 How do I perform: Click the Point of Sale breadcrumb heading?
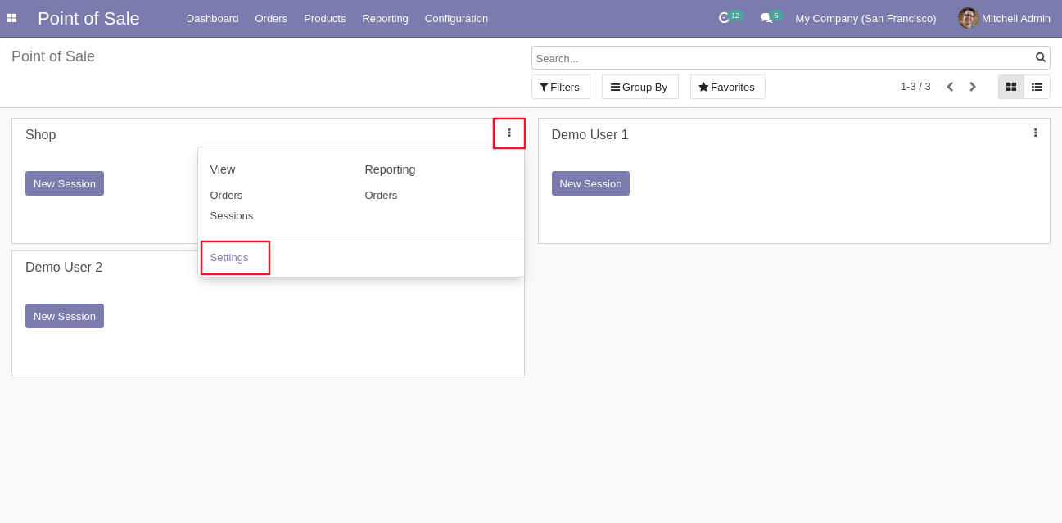pyautogui.click(x=53, y=56)
